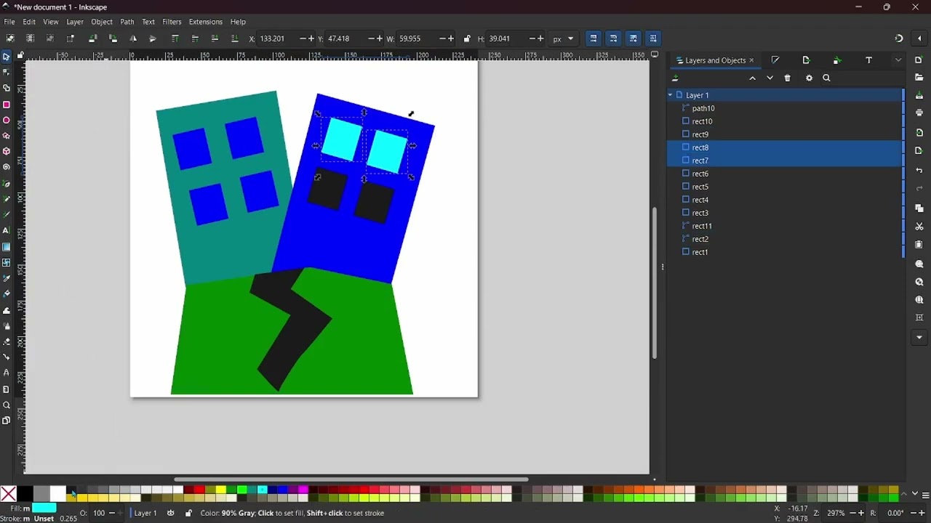Open the Text and Font panel tab
Image resolution: width=931 pixels, height=523 pixels.
[x=868, y=60]
